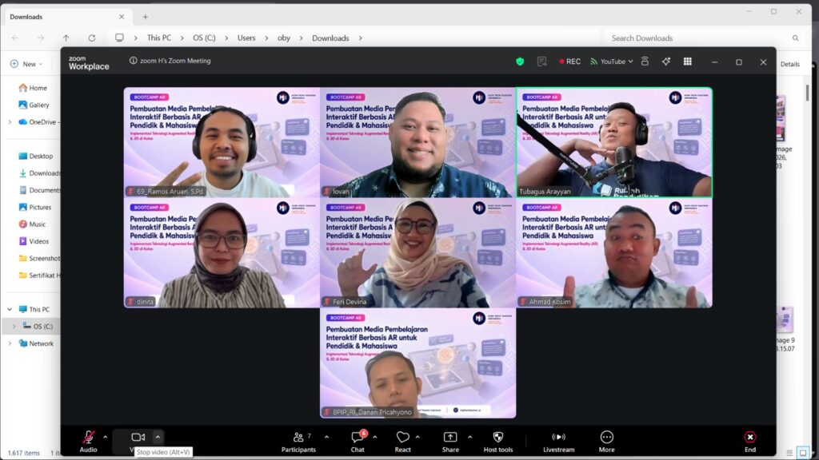The image size is (819, 460).
Task: Click the red End meeting button
Action: 750,441
